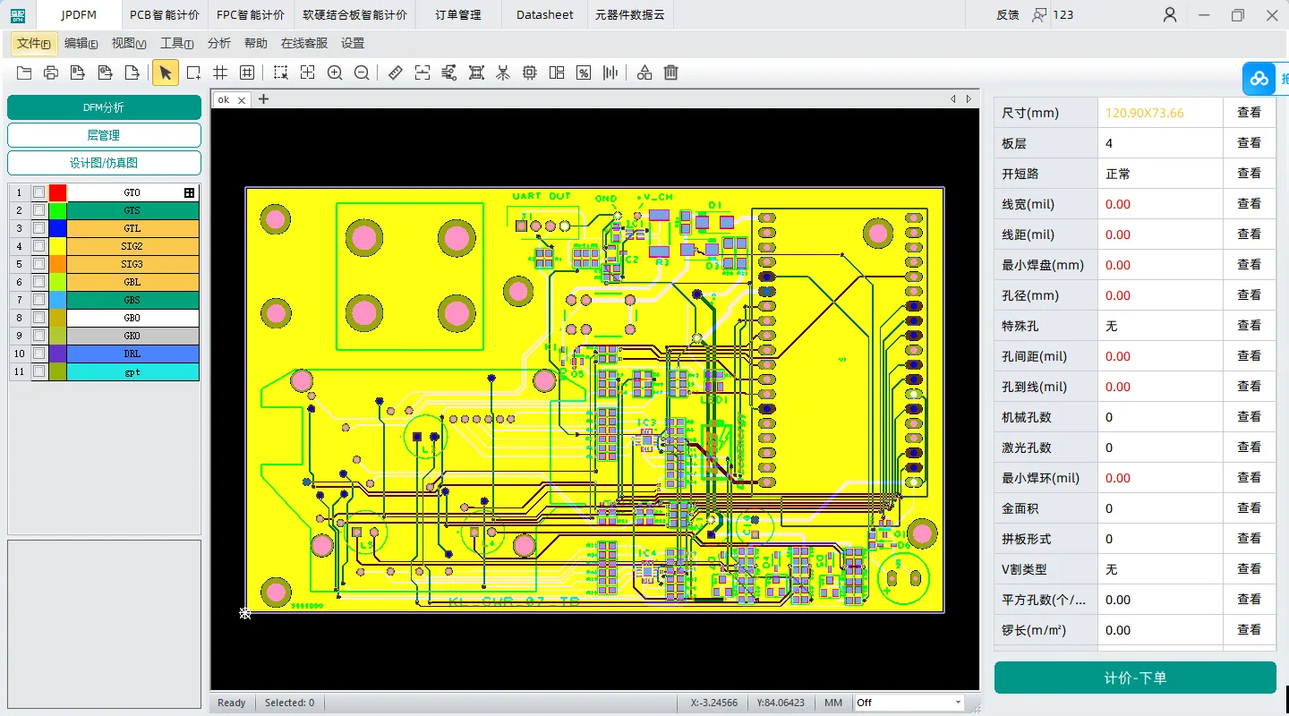Toggle checkbox for GBL layer
This screenshot has height=716, width=1289.
[x=38, y=282]
